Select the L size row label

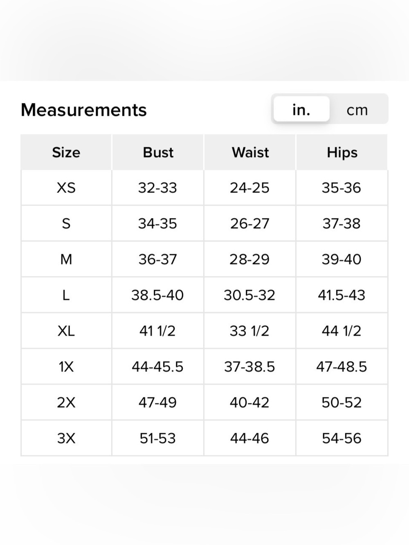point(66,295)
